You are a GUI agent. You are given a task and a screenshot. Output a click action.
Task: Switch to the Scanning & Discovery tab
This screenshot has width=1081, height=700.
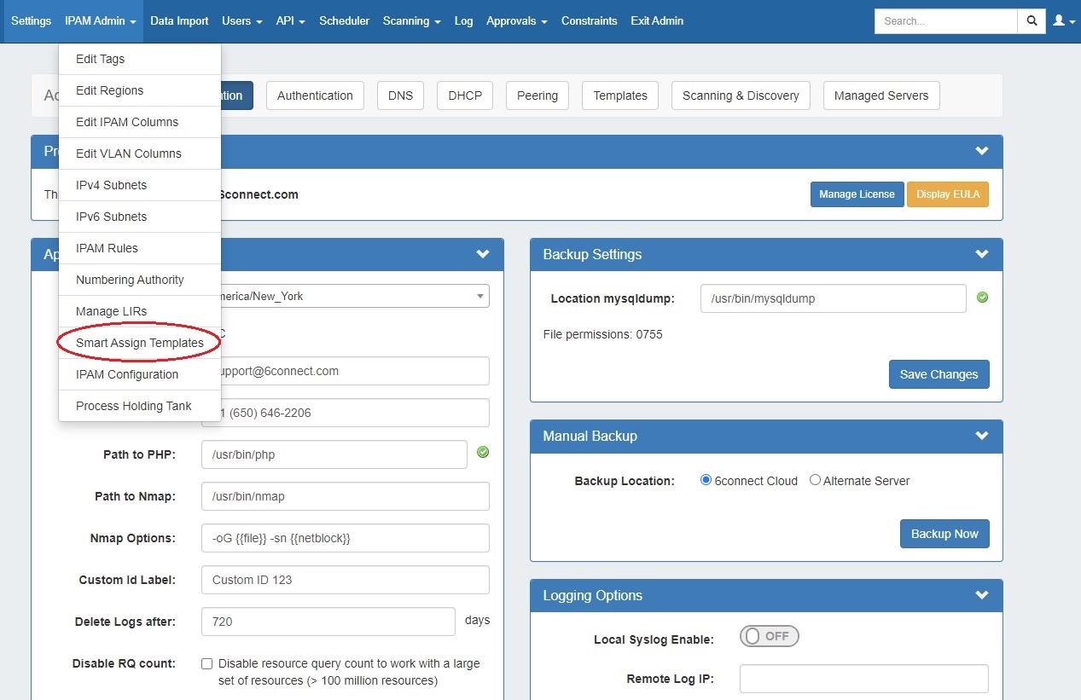[x=740, y=95]
